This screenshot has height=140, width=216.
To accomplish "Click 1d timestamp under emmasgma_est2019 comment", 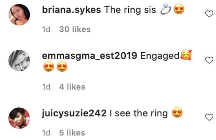I will coord(46,87).
